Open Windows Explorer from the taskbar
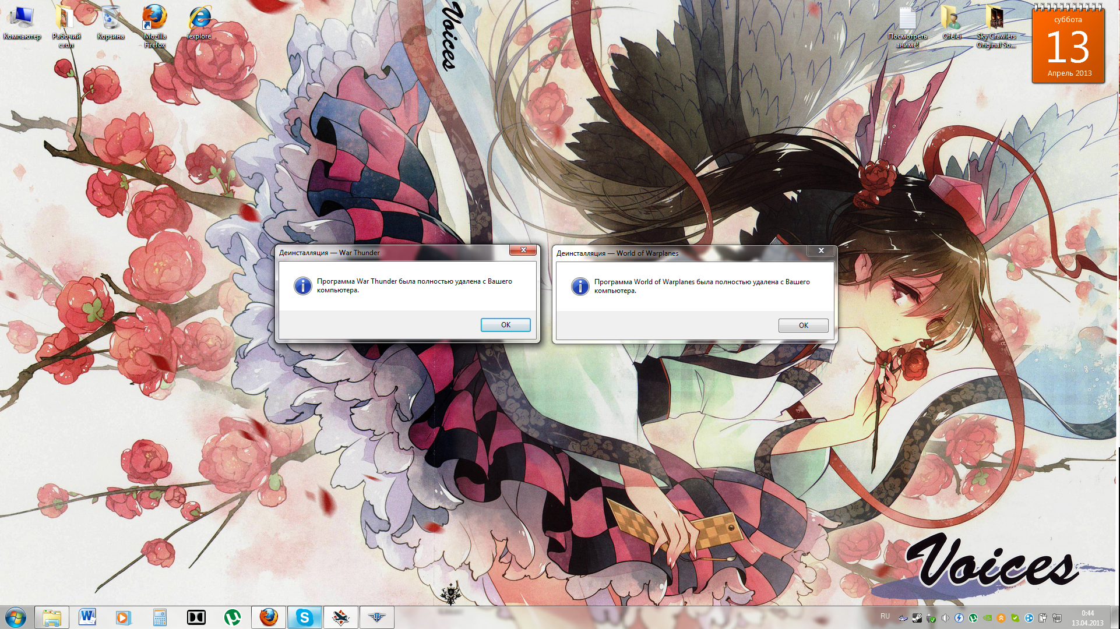 52,617
